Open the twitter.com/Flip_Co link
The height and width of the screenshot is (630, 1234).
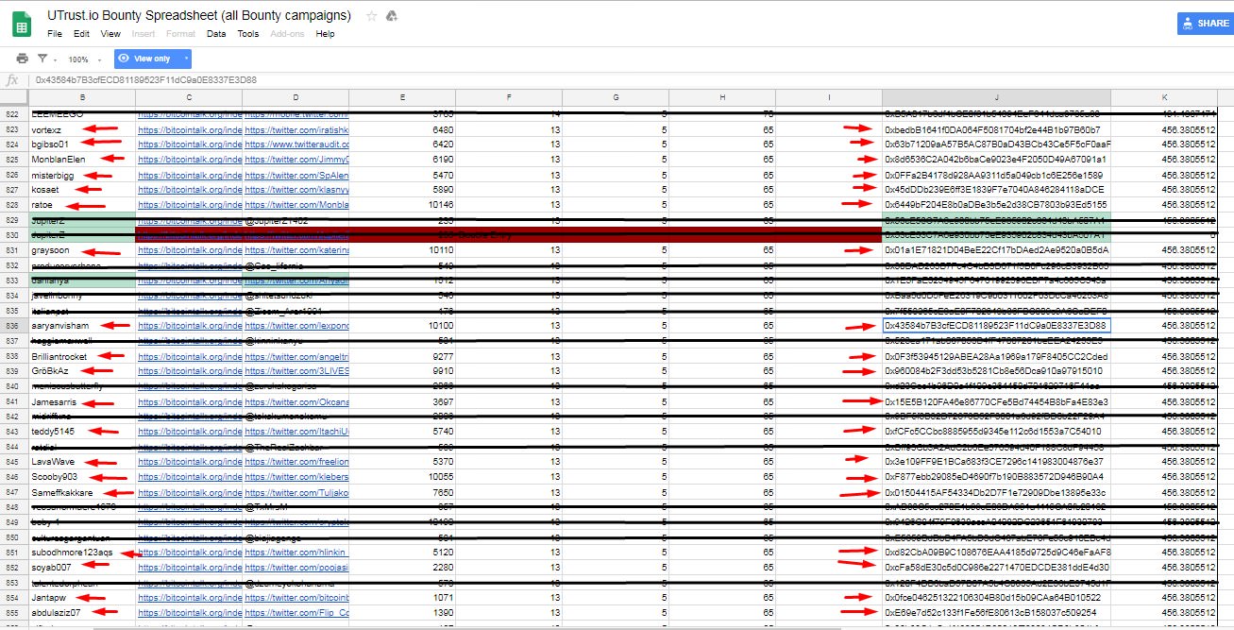(x=296, y=612)
